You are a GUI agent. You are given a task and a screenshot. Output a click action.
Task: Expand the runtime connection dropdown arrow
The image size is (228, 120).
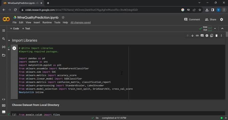tap(215, 29)
